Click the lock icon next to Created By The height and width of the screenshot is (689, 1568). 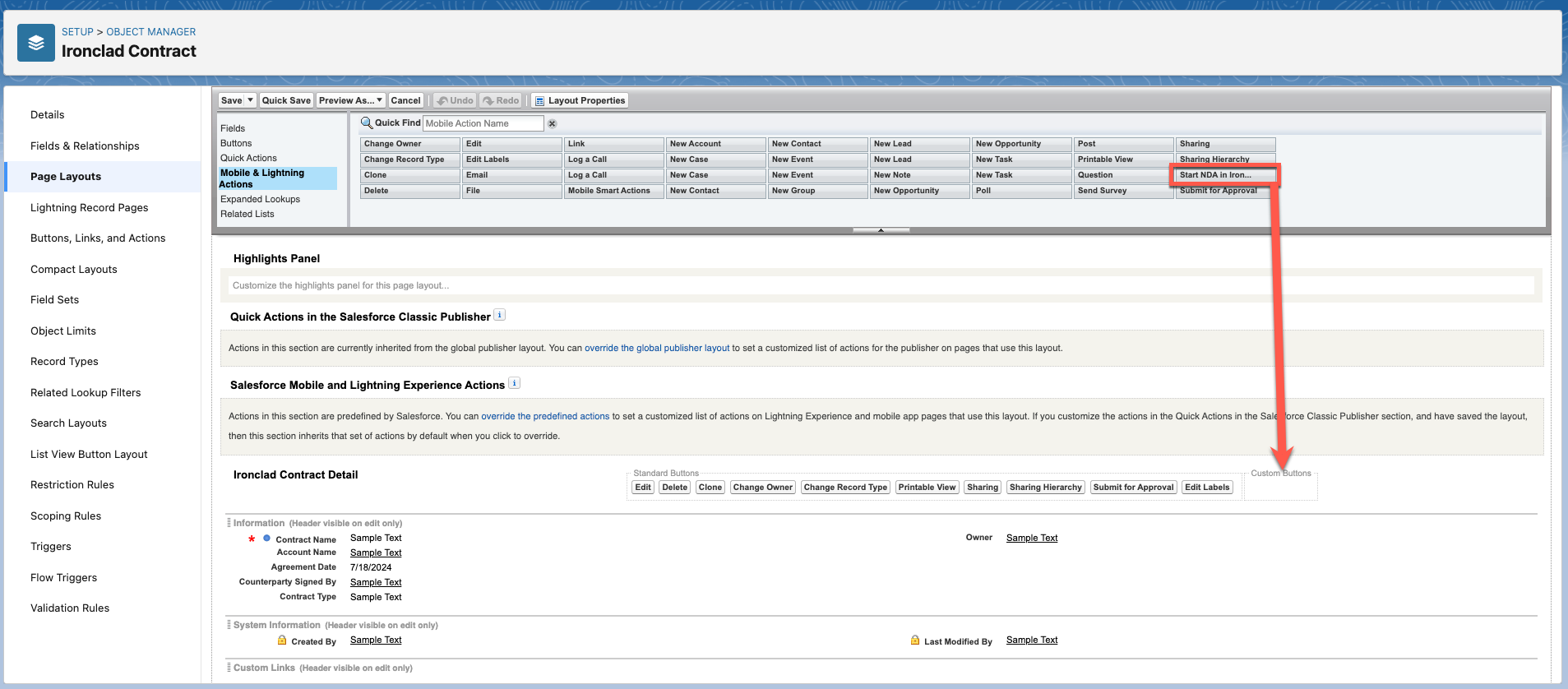point(282,640)
